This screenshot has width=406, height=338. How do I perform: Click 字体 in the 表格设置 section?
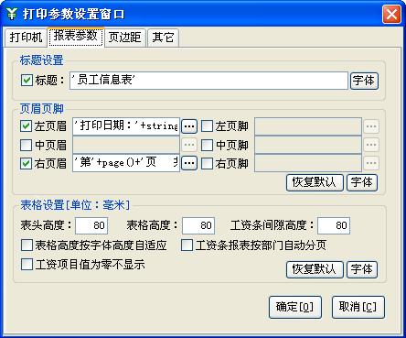[362, 269]
